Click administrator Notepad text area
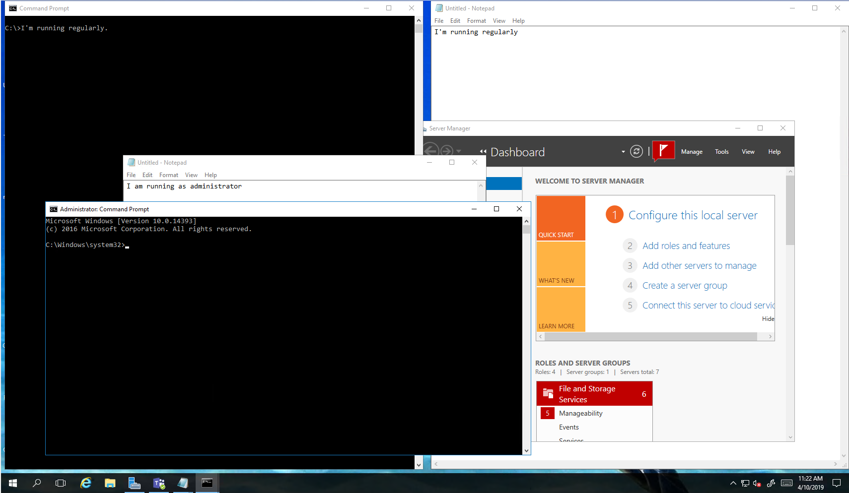 [301, 191]
